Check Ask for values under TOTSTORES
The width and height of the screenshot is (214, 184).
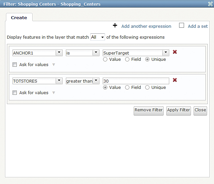(x=14, y=93)
